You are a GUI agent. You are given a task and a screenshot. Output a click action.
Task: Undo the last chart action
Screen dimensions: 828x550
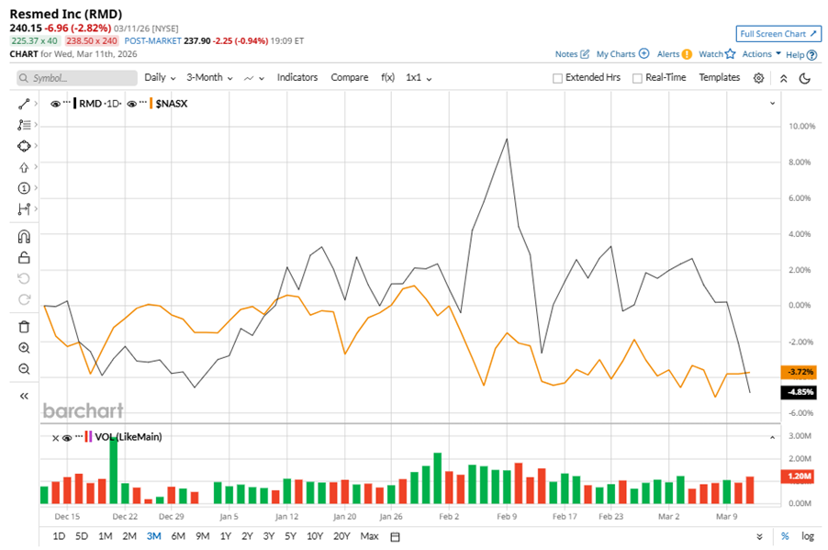24,278
